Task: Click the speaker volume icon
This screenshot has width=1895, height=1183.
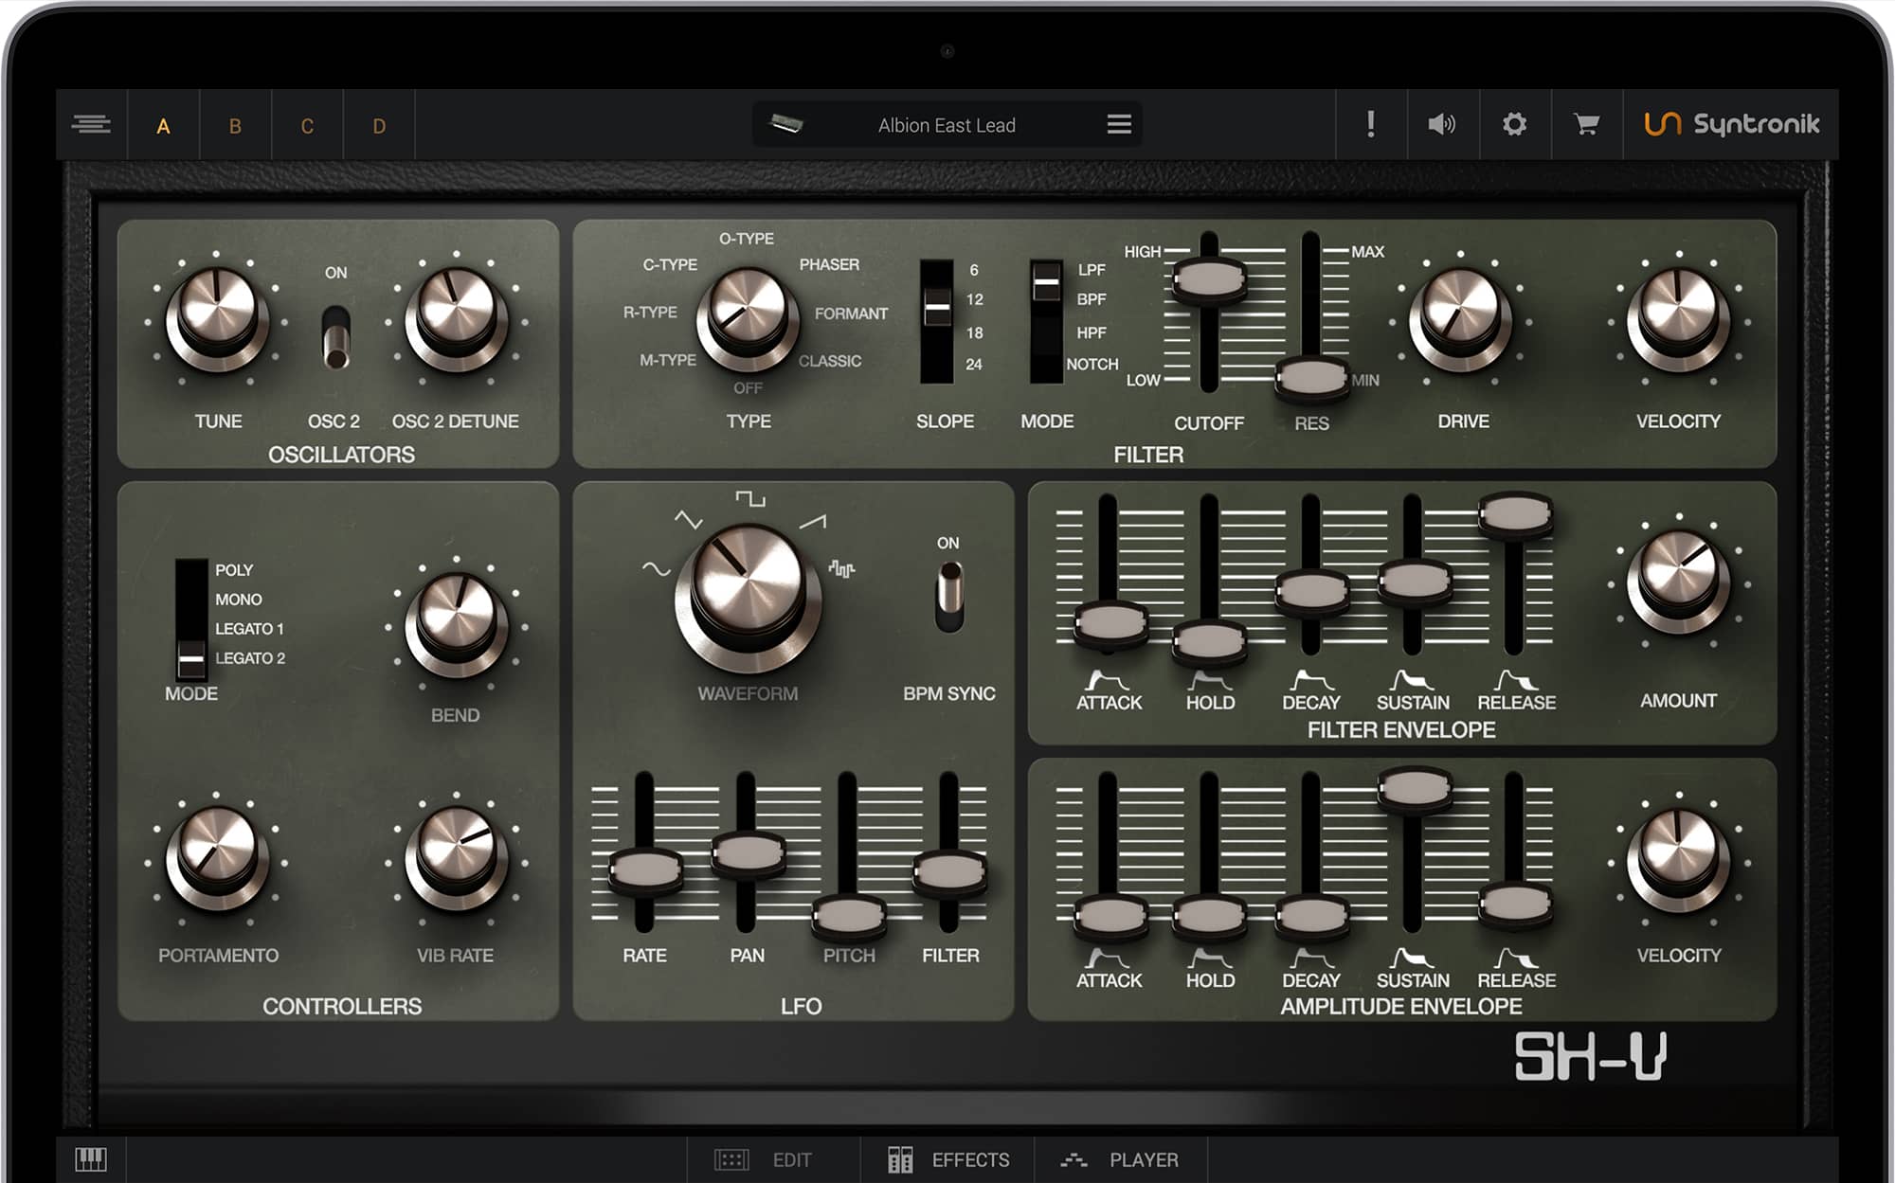Action: pos(1441,124)
